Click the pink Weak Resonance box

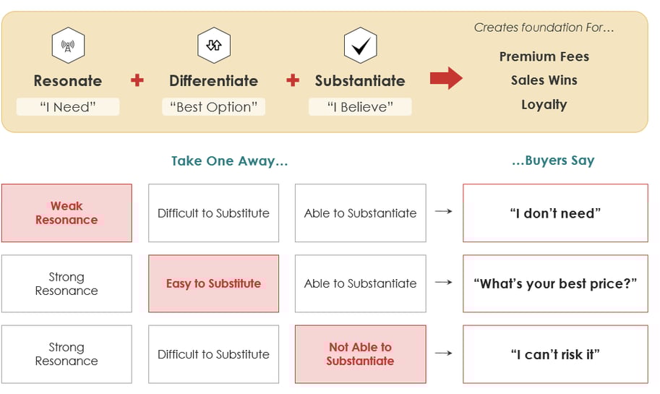pos(67,213)
